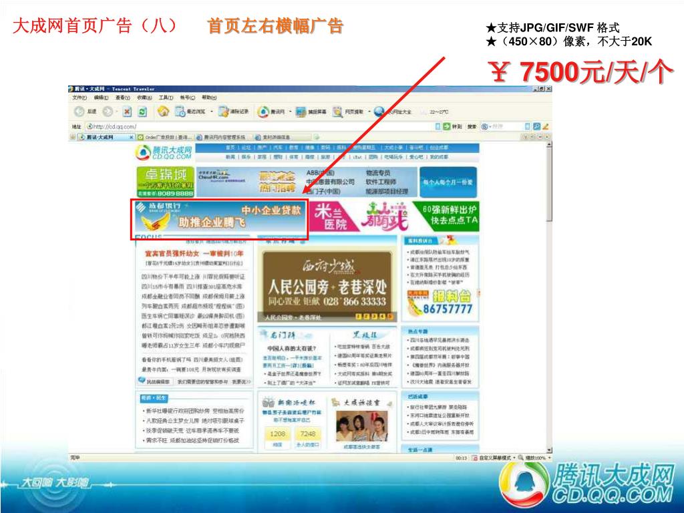The image size is (684, 513).
Task: Open the 网址大全 globe icon
Action: point(379,112)
